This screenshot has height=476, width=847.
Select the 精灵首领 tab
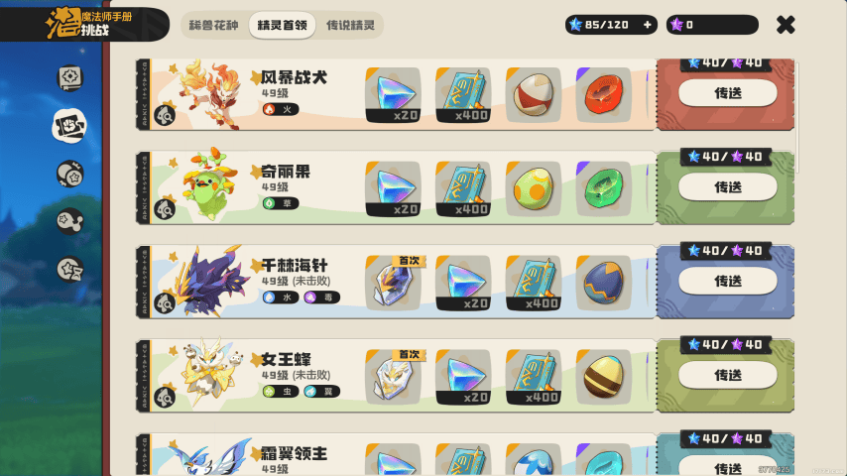[x=282, y=26]
